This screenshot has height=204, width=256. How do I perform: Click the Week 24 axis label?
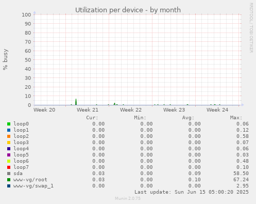[x=217, y=110]
